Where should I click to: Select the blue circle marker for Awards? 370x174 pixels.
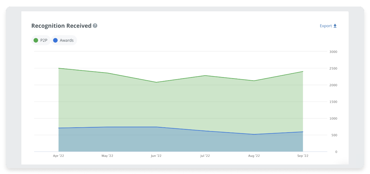(55, 40)
